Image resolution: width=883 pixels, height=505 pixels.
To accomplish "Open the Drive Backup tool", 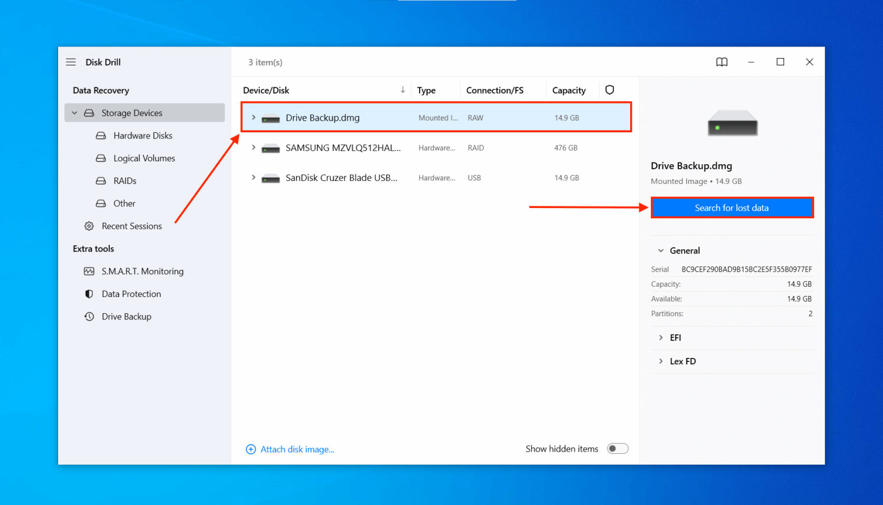I will 126,317.
